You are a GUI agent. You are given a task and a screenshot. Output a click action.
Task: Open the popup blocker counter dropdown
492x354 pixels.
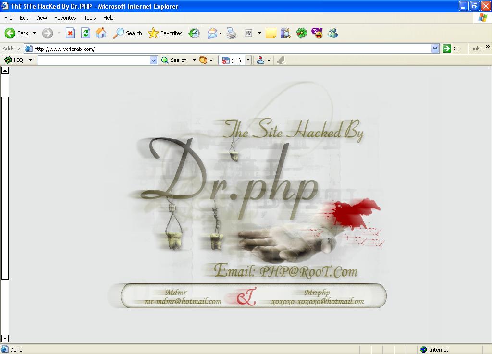248,60
